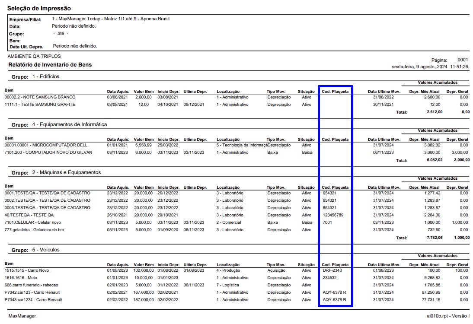
Task: Select asset value '100.000,00'
Action: click(x=144, y=270)
